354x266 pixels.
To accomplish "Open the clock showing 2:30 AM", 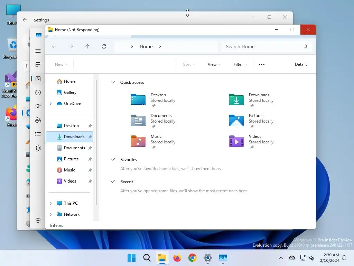I will coord(329,258).
